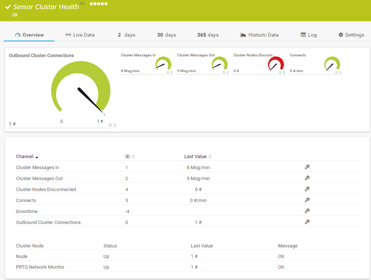Image resolution: width=371 pixels, height=280 pixels.
Task: Click gear icon under Cluster Messages In gauge
Action: [x=168, y=72]
